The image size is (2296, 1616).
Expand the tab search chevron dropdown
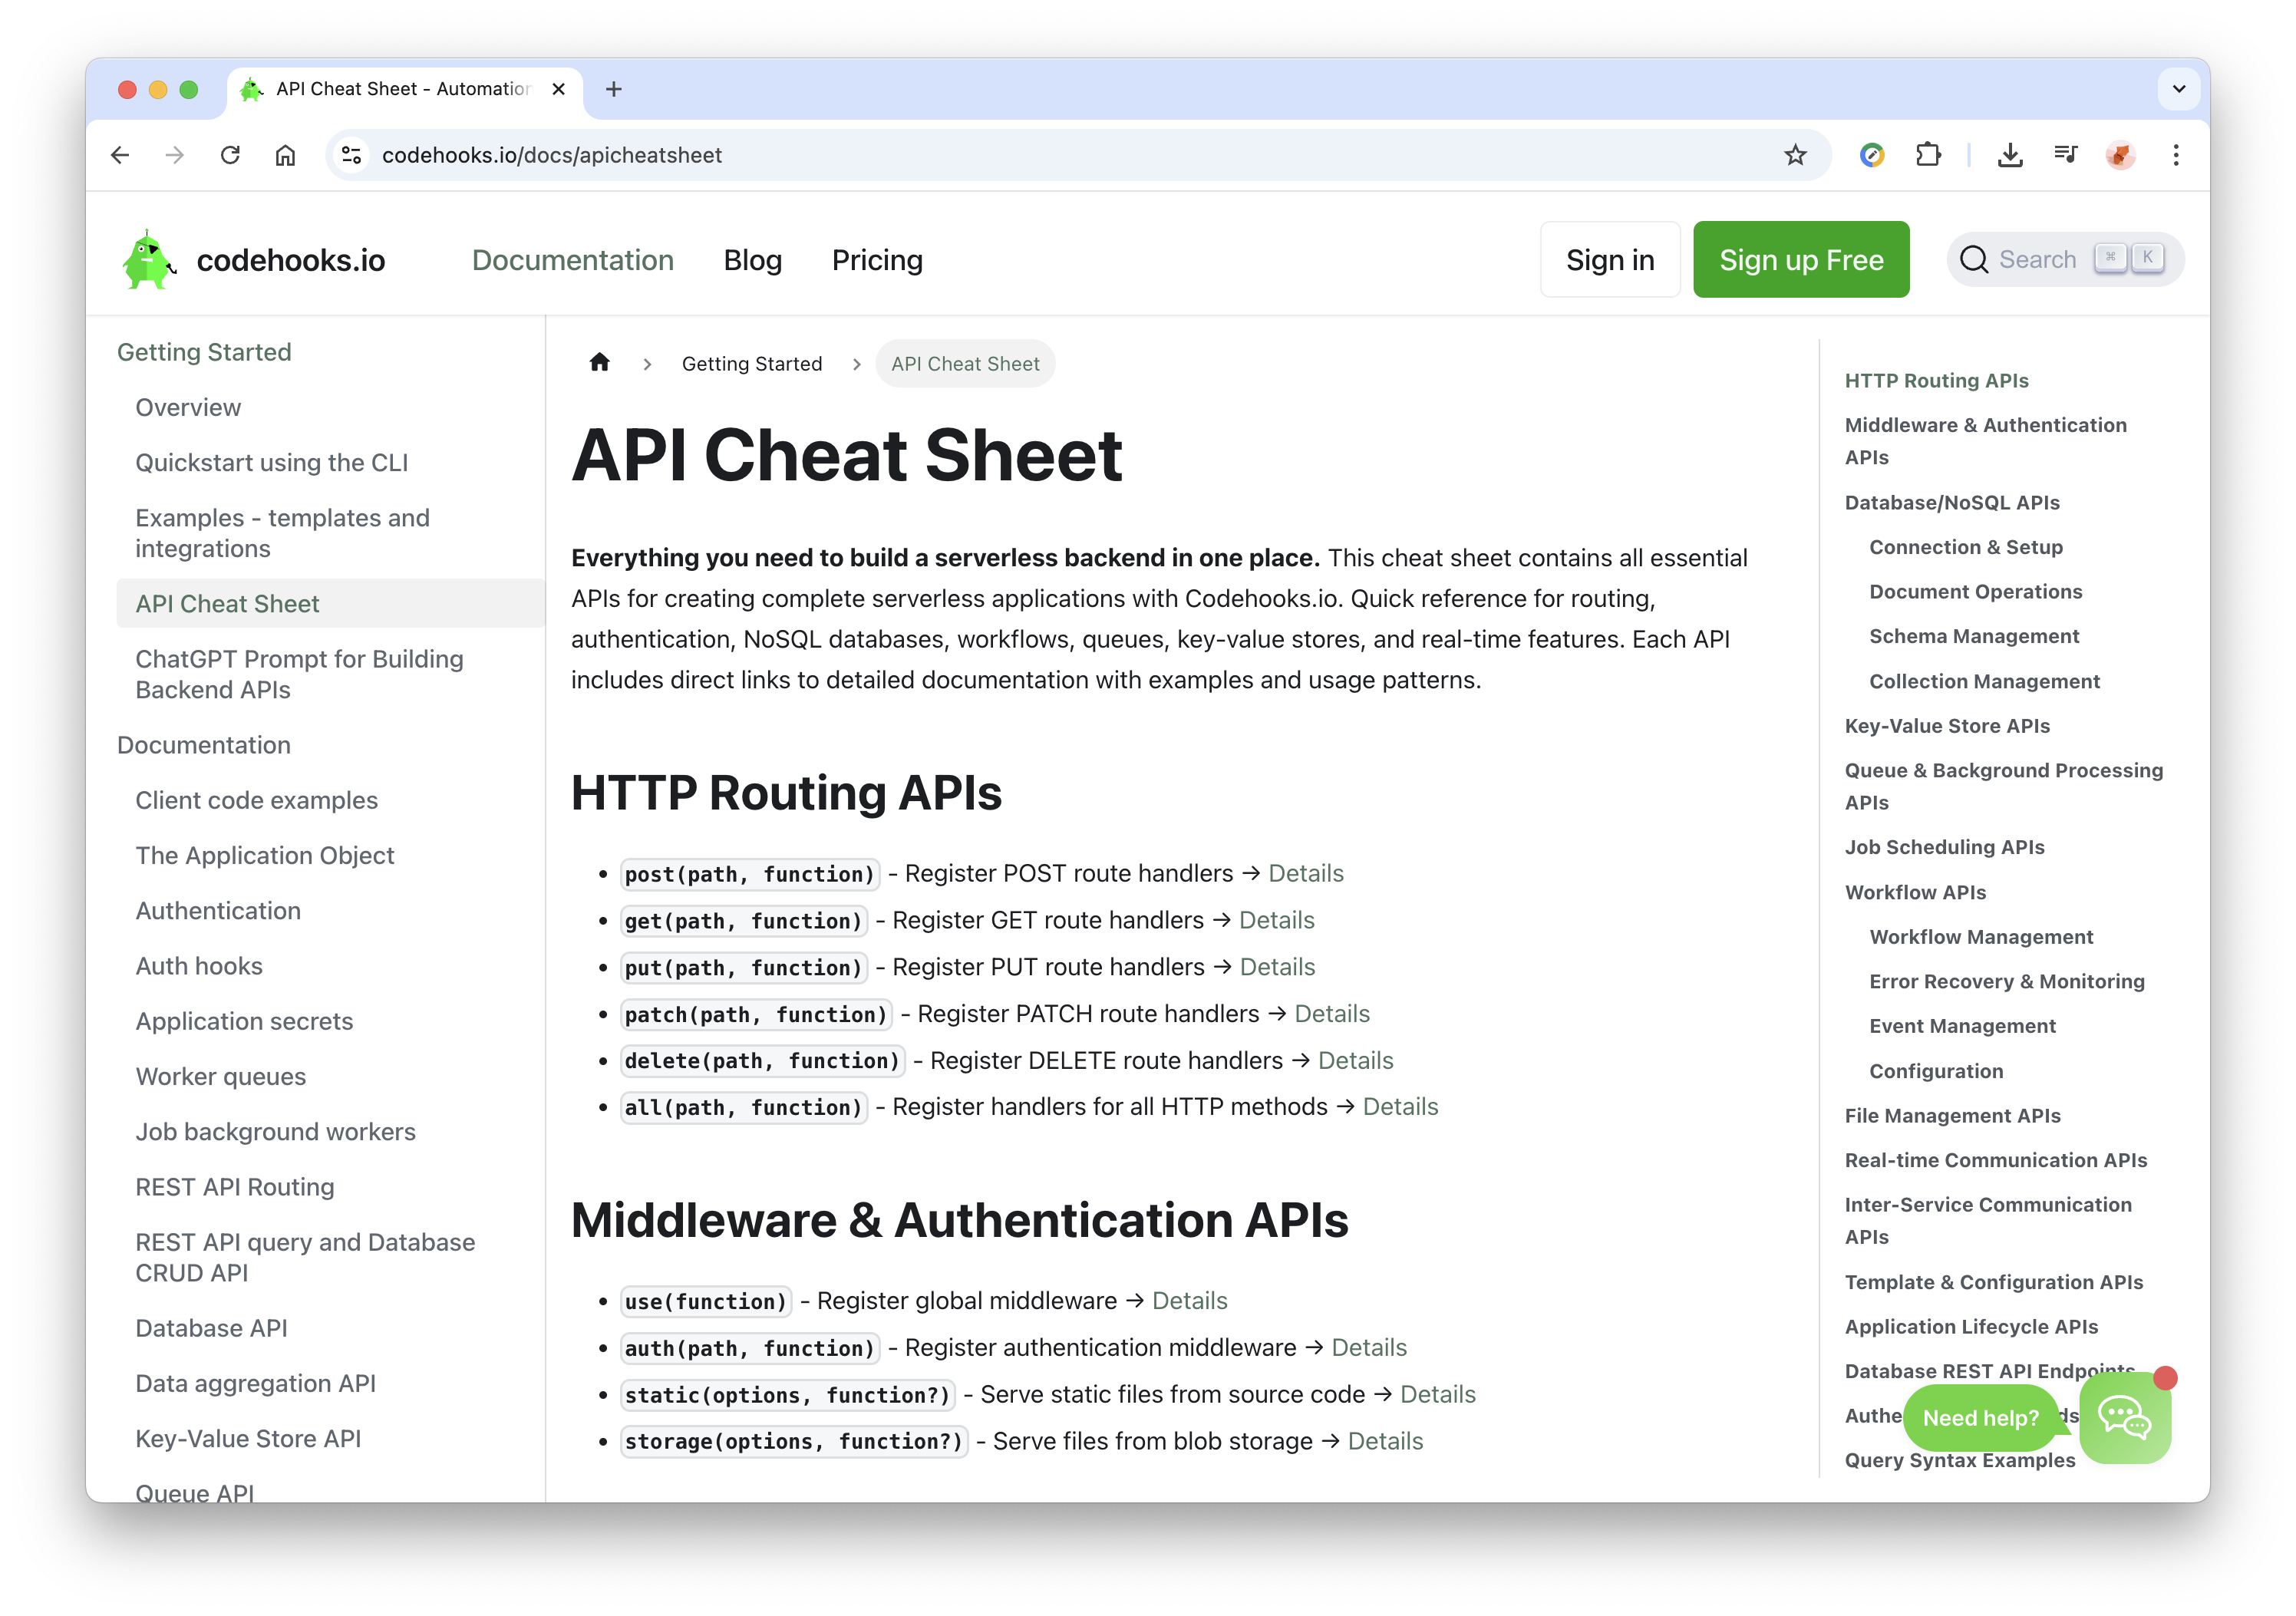[2179, 89]
